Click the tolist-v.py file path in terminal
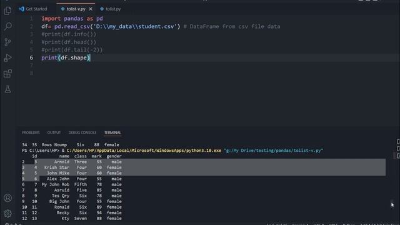The height and width of the screenshot is (225, 400). tap(274, 151)
